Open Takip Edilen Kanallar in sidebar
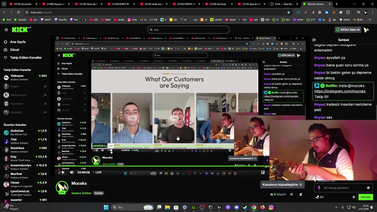377x212 pixels. tap(26, 58)
